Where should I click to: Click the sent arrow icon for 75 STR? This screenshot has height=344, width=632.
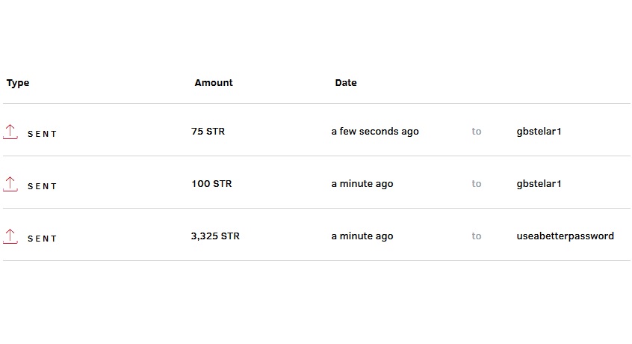point(10,132)
